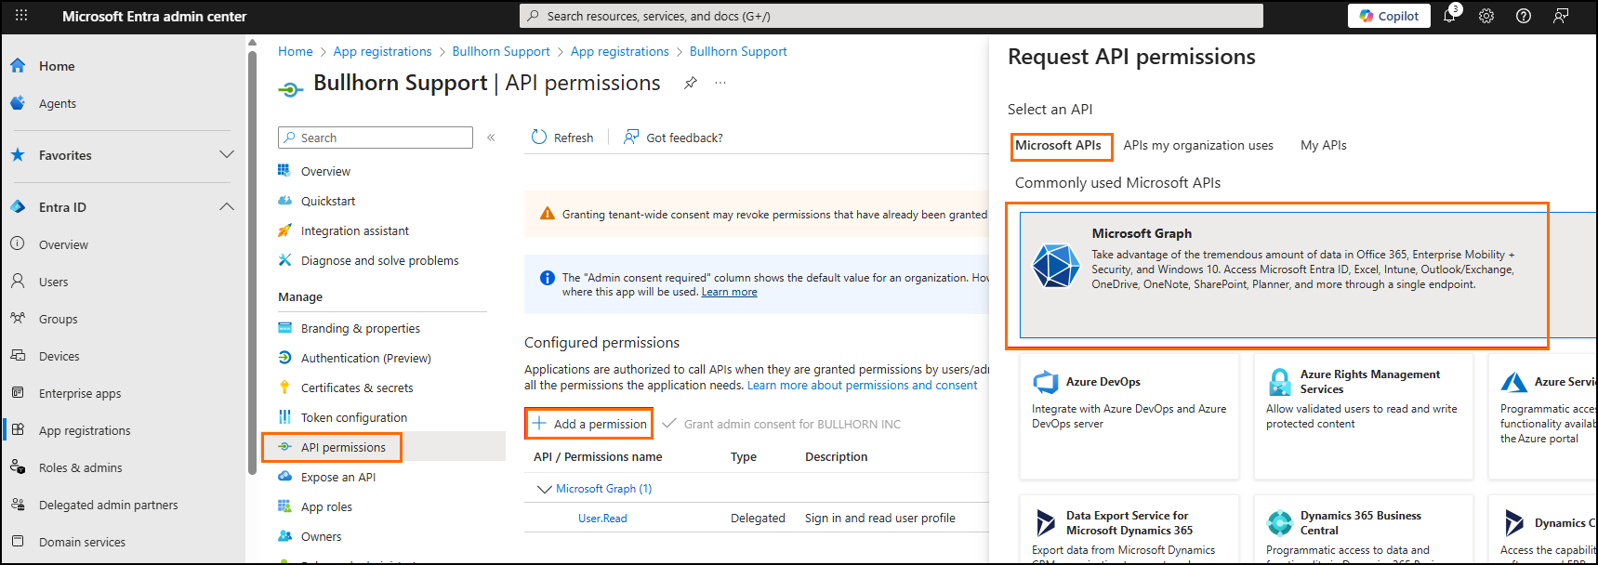
Task: Pin the API permissions page
Action: 691,83
